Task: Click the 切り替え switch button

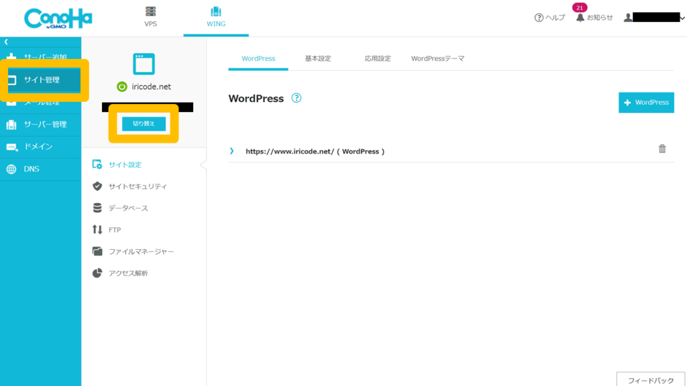Action: pos(144,124)
